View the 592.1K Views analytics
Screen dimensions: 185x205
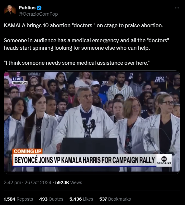(x=69, y=182)
